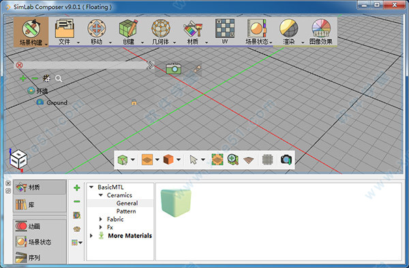Toggle the lock icon on Ground row

[x=134, y=102]
